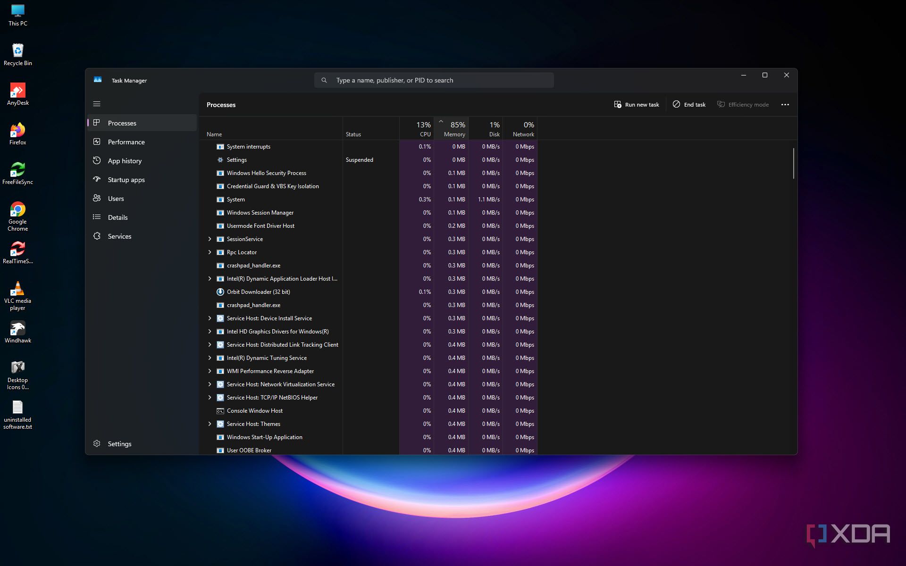
Task: Open the hamburger navigation menu
Action: click(97, 103)
